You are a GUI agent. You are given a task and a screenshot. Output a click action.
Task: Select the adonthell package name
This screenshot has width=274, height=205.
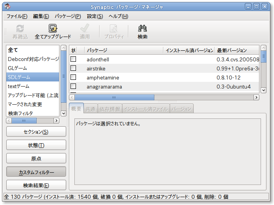[98, 59]
